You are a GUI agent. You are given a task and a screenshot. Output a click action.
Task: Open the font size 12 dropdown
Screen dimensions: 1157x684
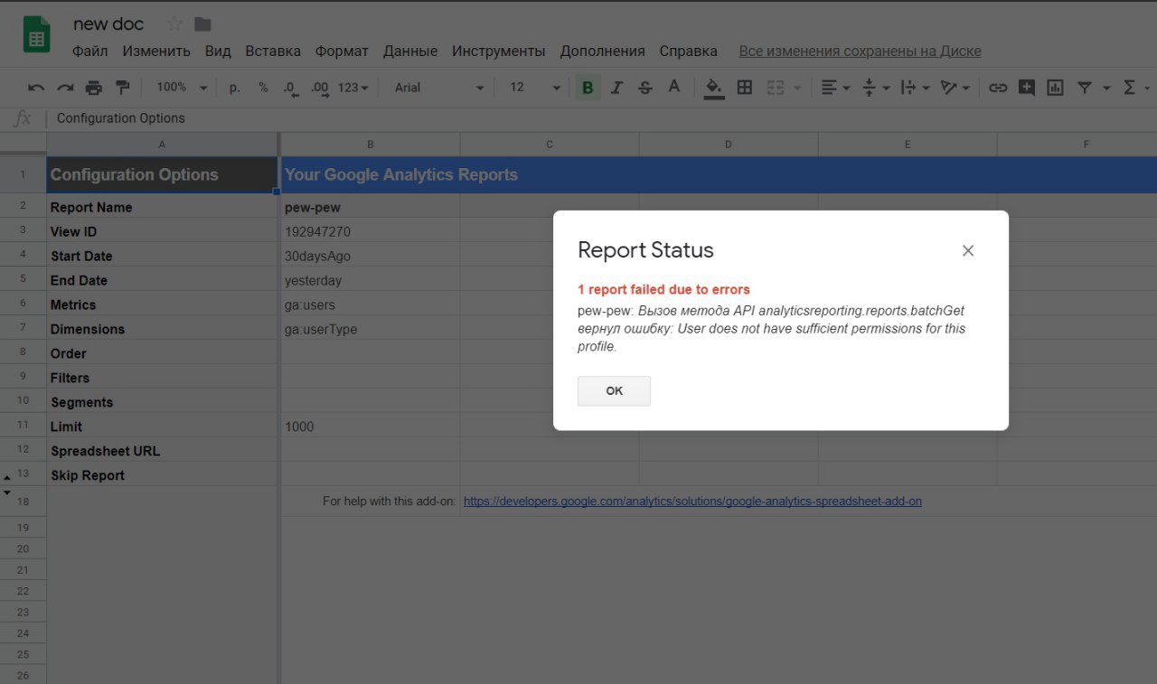[535, 88]
